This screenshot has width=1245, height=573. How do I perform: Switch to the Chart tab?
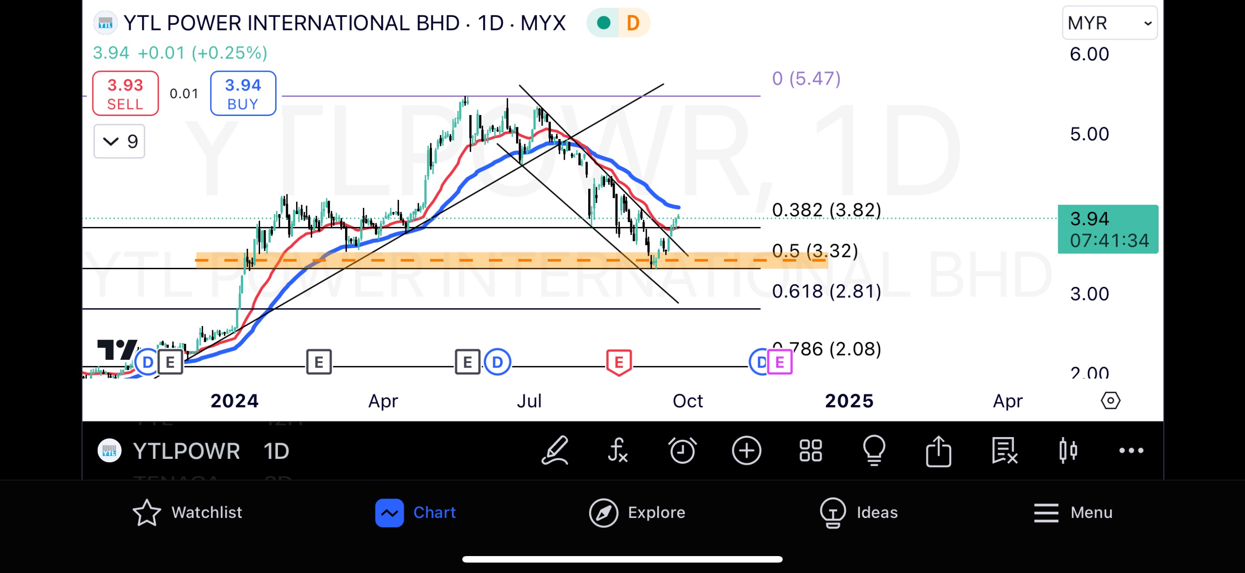tap(415, 512)
